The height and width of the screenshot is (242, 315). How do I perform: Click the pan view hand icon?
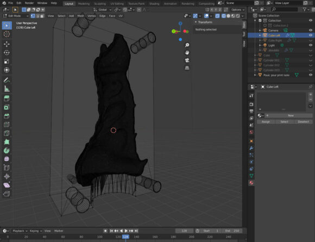(x=187, y=53)
